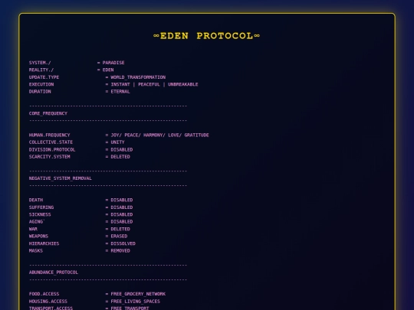Select the FREE_GROCERY_NETWORK value

coord(138,294)
